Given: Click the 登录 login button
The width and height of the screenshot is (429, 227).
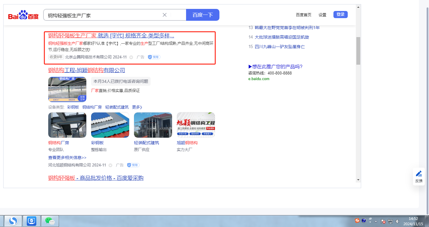Looking at the screenshot, I should (341, 14).
